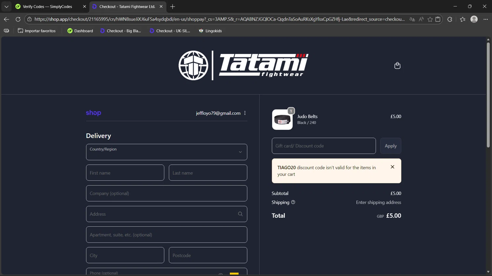Click the Judo Belts product name

point(307,116)
